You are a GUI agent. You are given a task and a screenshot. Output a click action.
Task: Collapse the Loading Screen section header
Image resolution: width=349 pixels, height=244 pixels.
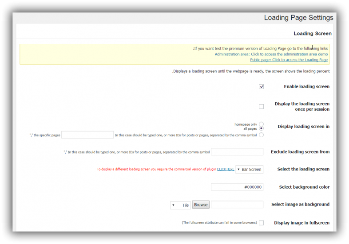pos(312,33)
